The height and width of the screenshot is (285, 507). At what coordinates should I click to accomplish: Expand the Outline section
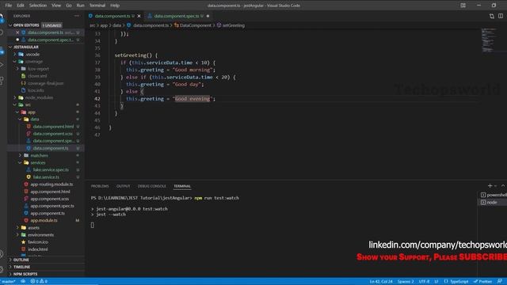[x=21, y=260]
